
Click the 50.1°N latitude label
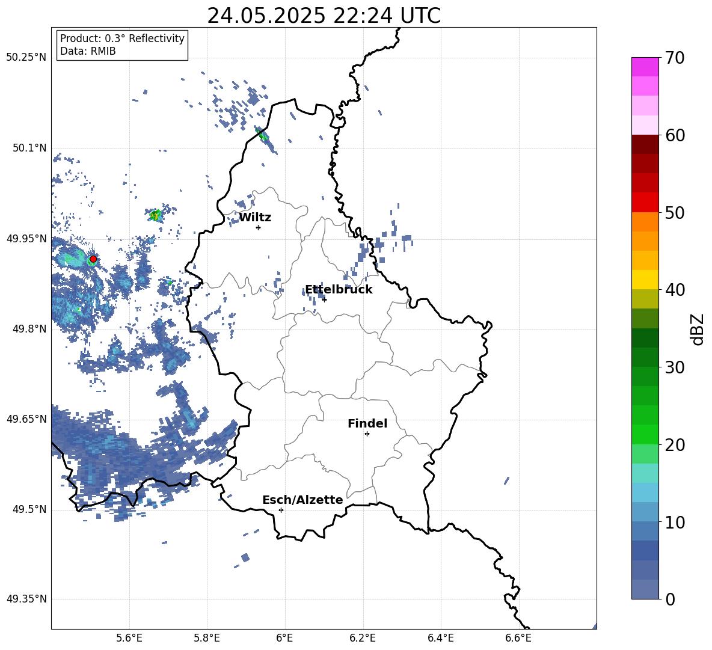click(29, 148)
